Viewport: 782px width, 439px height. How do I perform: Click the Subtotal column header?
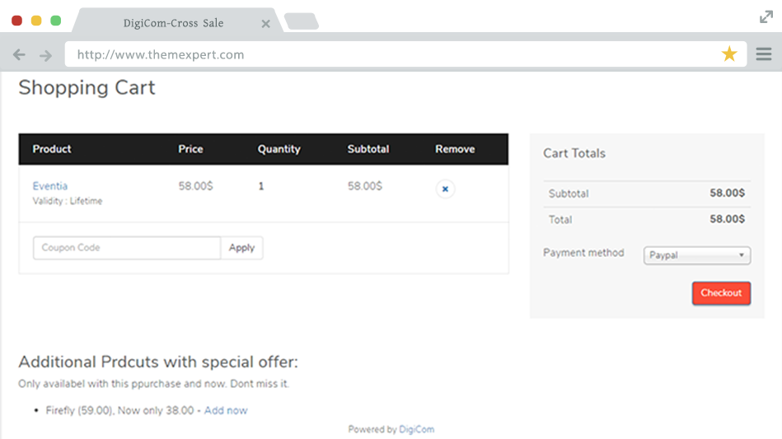tap(368, 149)
